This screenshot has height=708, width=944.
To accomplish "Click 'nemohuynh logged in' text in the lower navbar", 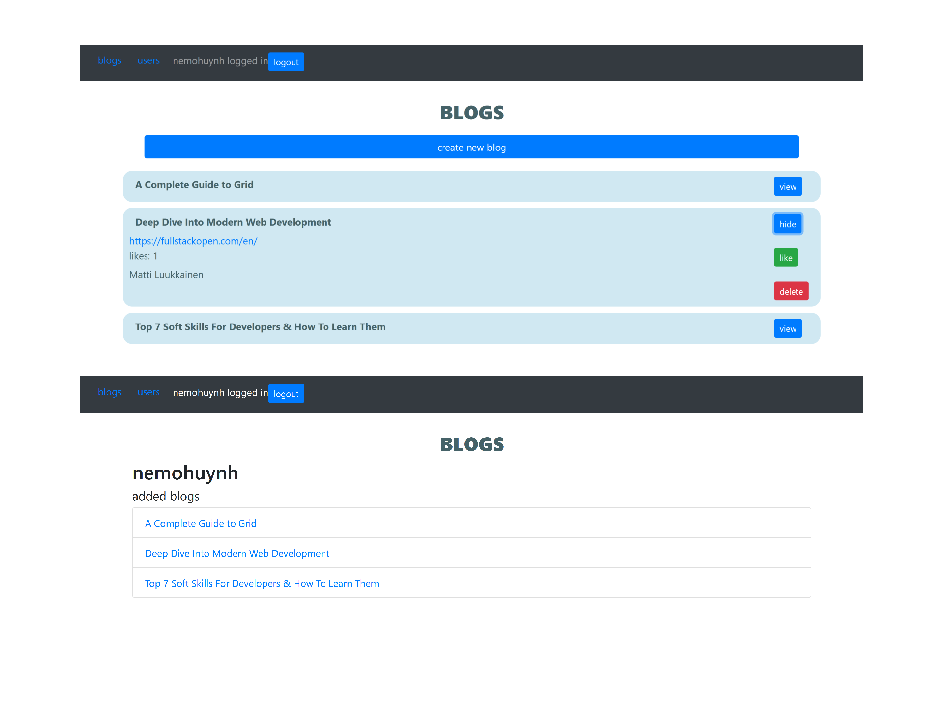I will [220, 393].
